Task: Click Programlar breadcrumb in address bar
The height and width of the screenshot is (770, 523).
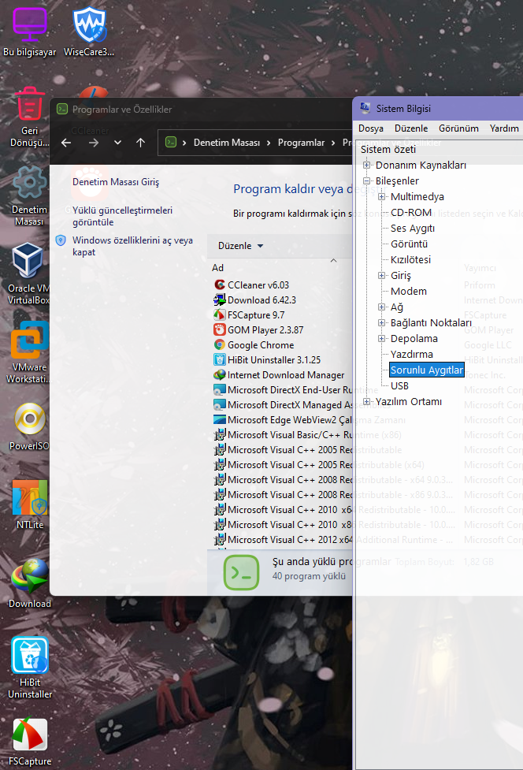Action: click(301, 143)
